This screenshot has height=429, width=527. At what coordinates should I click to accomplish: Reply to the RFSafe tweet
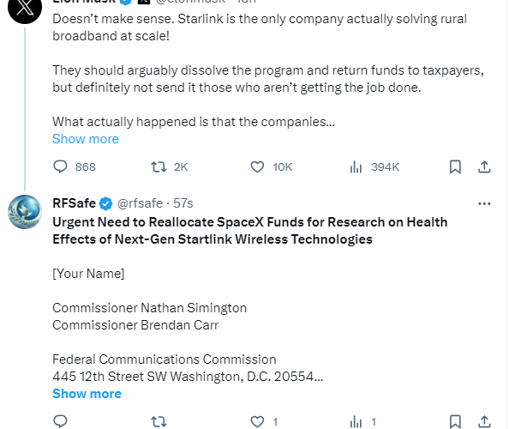coord(61,421)
